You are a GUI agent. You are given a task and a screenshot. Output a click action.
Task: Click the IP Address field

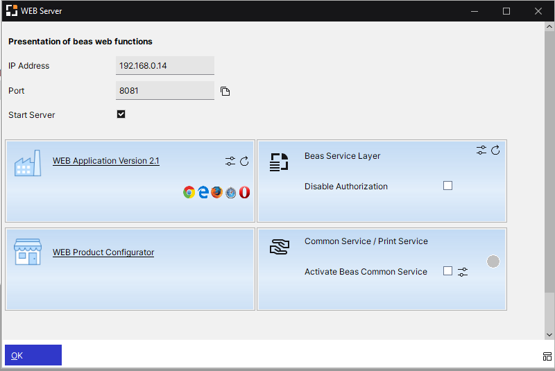click(165, 66)
